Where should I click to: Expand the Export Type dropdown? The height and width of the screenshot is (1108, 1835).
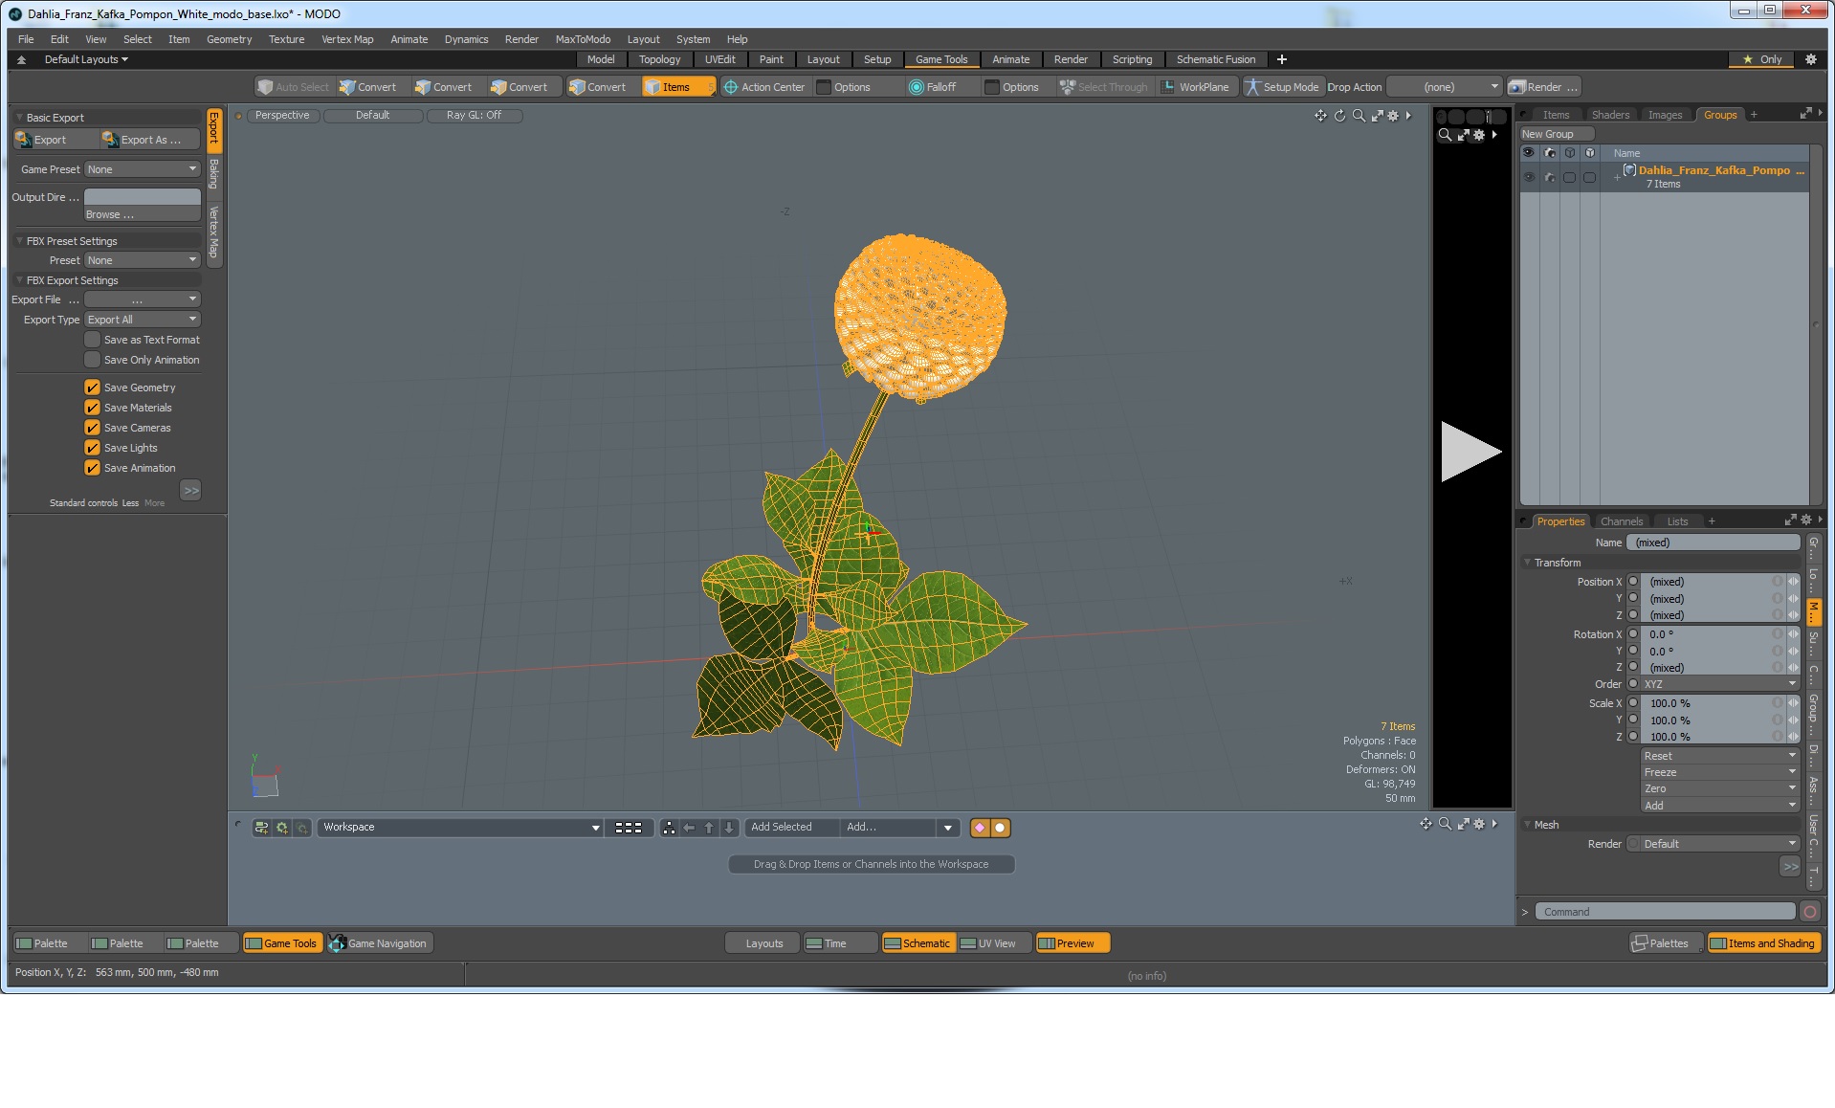tap(143, 320)
